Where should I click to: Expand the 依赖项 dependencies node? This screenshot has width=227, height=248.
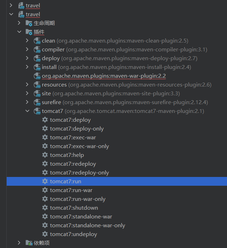[19, 243]
